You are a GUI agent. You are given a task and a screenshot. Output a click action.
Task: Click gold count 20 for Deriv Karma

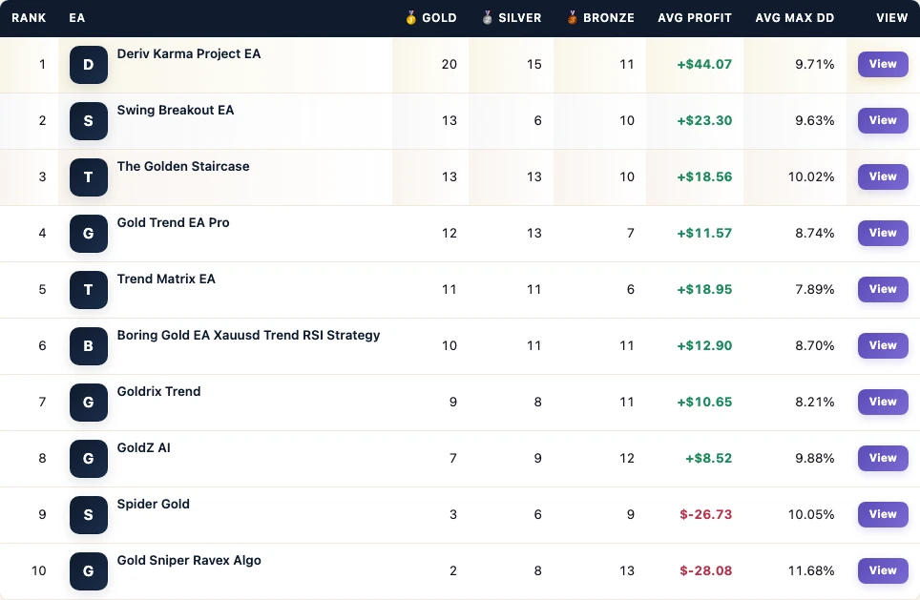[x=449, y=65]
